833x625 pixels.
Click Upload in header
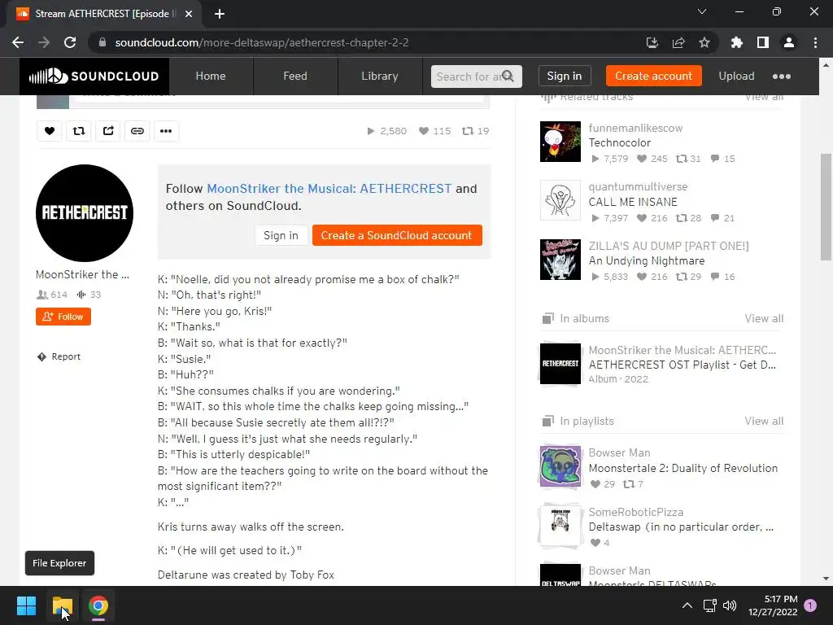[x=736, y=76]
